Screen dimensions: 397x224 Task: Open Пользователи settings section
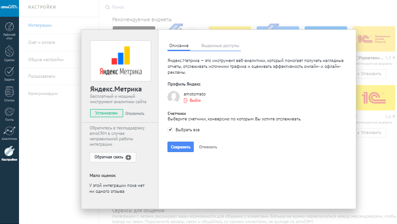pos(42,76)
